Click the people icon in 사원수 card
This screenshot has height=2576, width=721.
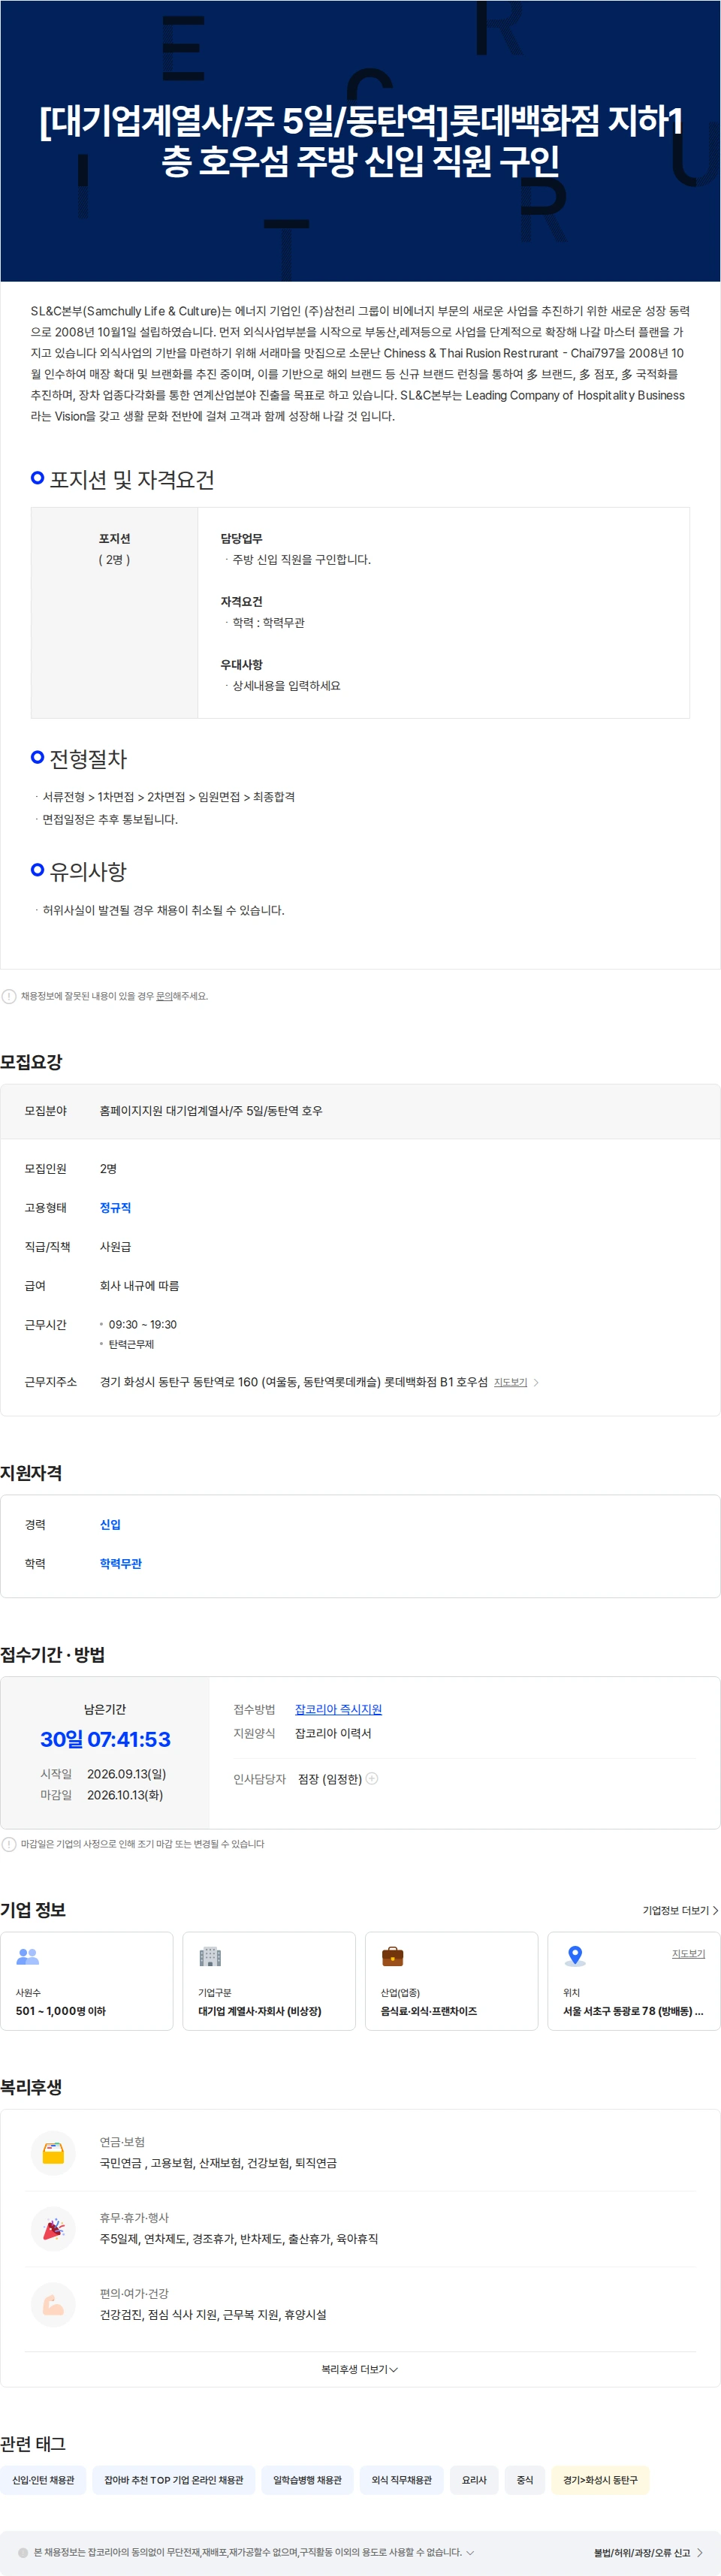click(x=28, y=1956)
